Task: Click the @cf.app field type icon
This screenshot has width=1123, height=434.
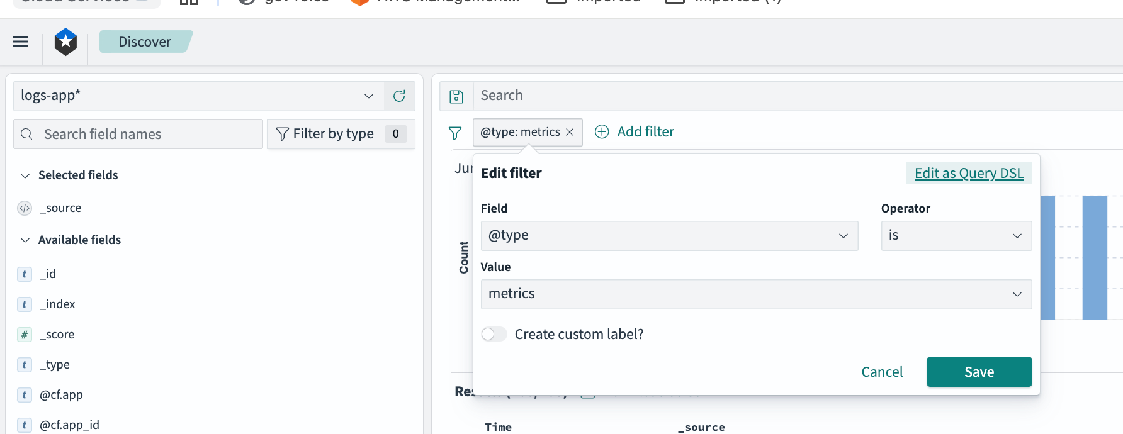Action: point(24,394)
